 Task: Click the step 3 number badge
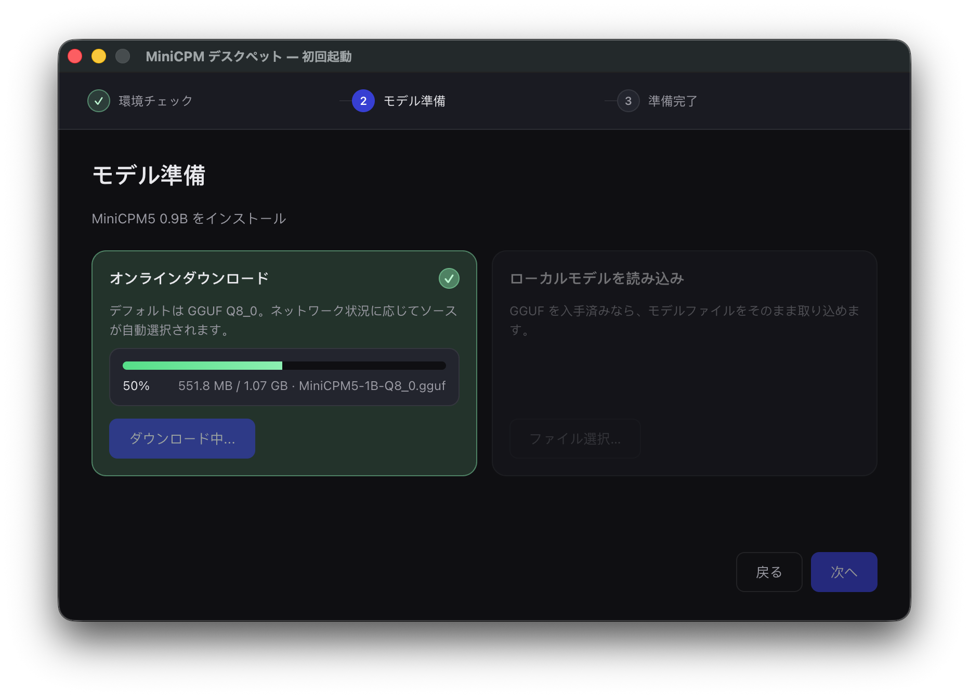click(628, 101)
